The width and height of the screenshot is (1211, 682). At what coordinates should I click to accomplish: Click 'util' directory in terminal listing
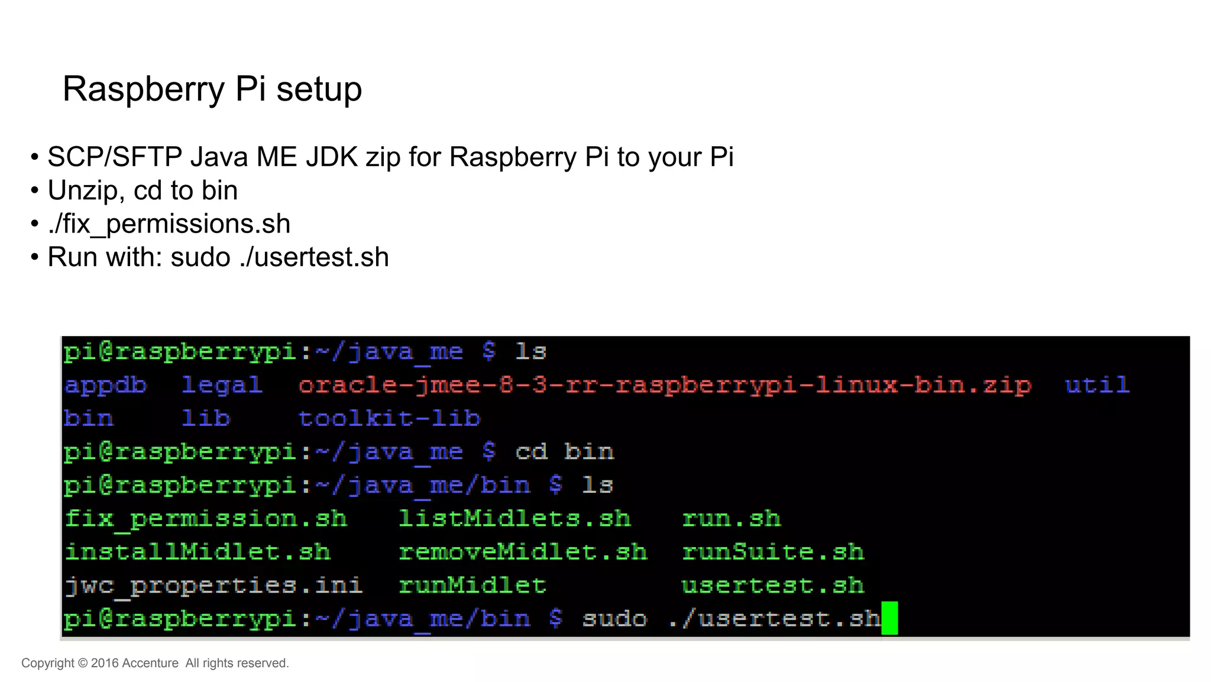(1097, 385)
